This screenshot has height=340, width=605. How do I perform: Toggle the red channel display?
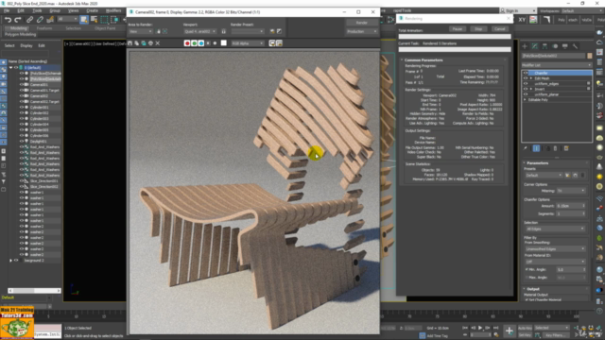click(187, 43)
